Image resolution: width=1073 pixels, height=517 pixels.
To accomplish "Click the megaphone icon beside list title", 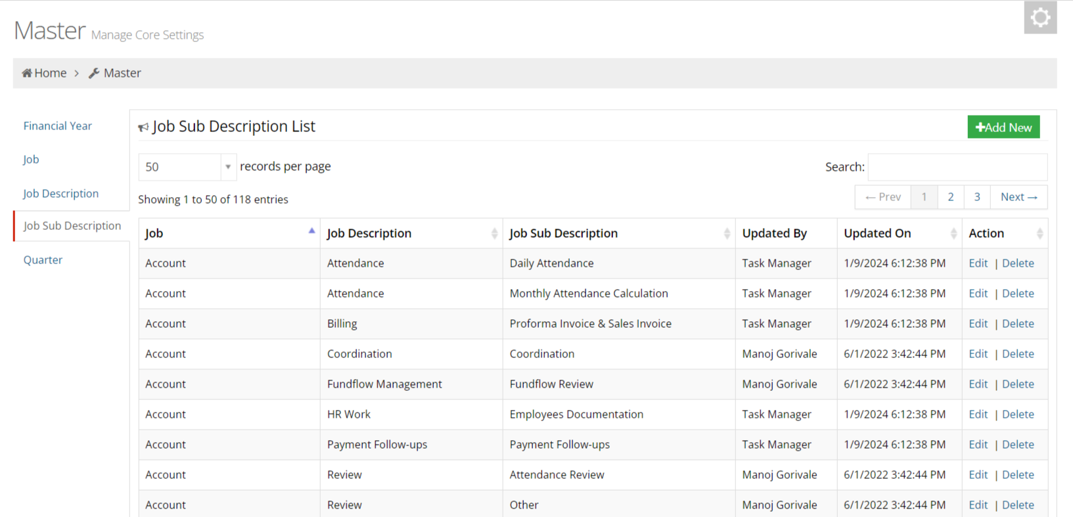I will point(143,127).
